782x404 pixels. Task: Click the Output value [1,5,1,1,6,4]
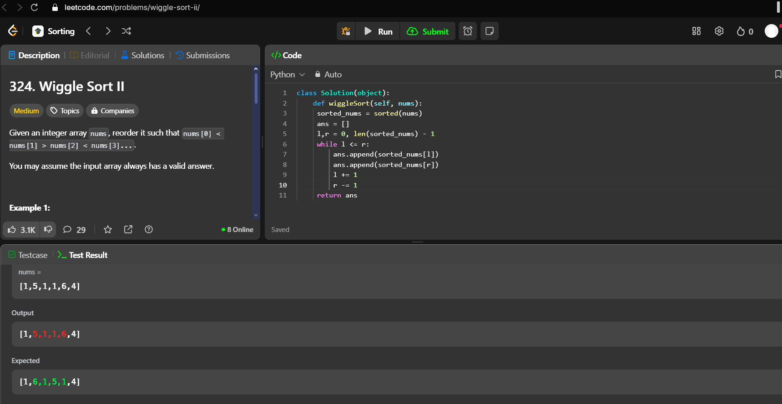tap(50, 334)
